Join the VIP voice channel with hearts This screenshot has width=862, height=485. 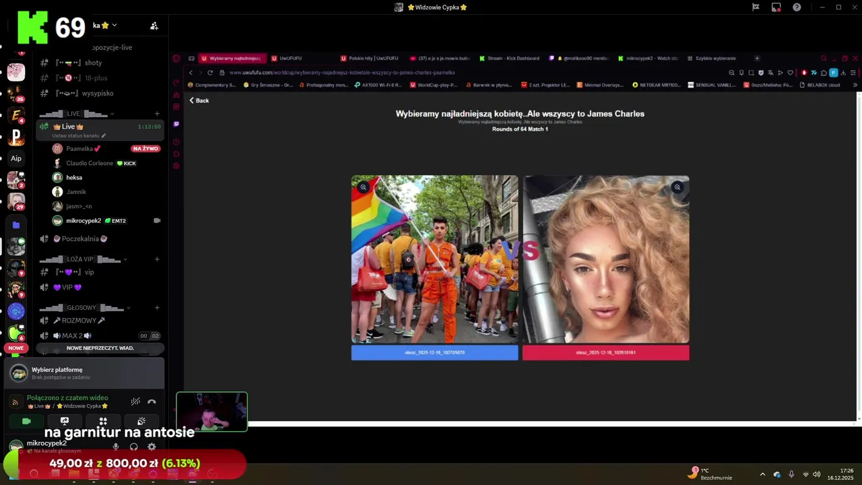tap(67, 288)
